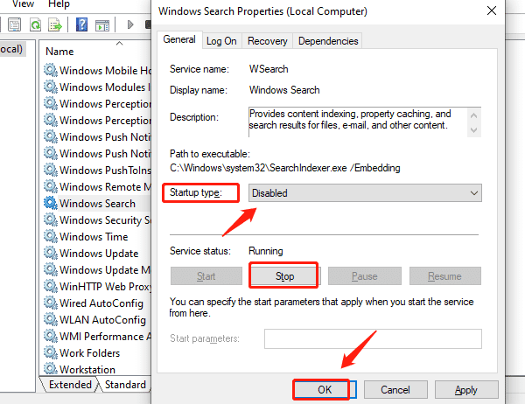Cancel the properties dialog
This screenshot has width=525, height=404.
pyautogui.click(x=395, y=390)
